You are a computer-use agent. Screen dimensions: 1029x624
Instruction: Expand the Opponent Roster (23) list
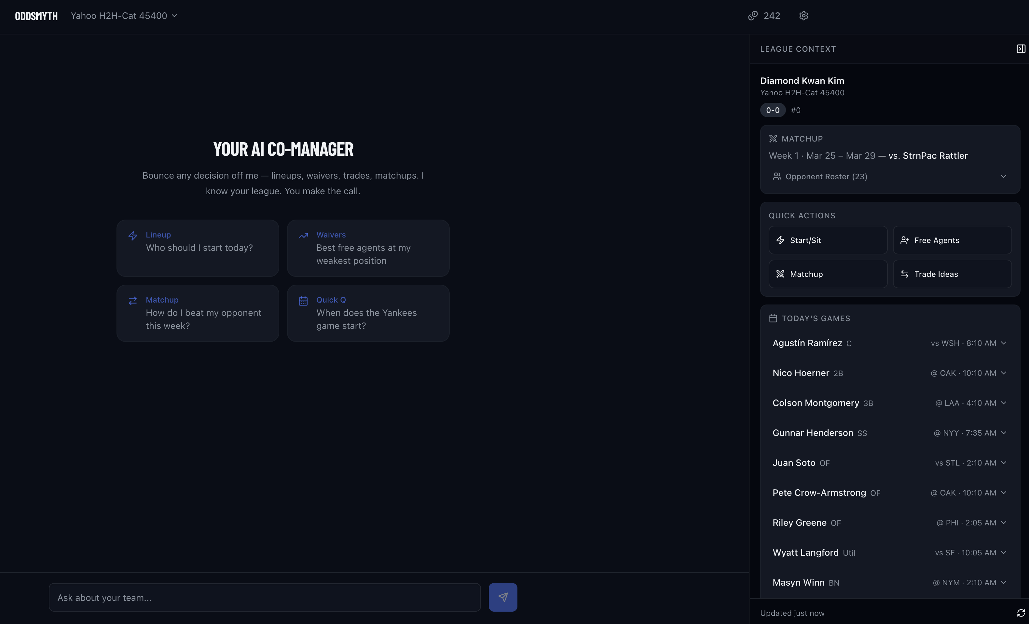click(889, 177)
